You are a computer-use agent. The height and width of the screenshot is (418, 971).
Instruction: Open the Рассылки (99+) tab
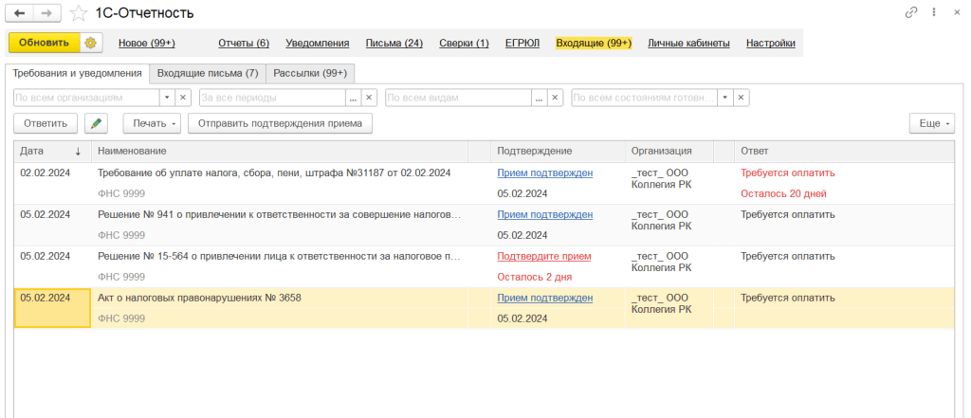pos(310,73)
